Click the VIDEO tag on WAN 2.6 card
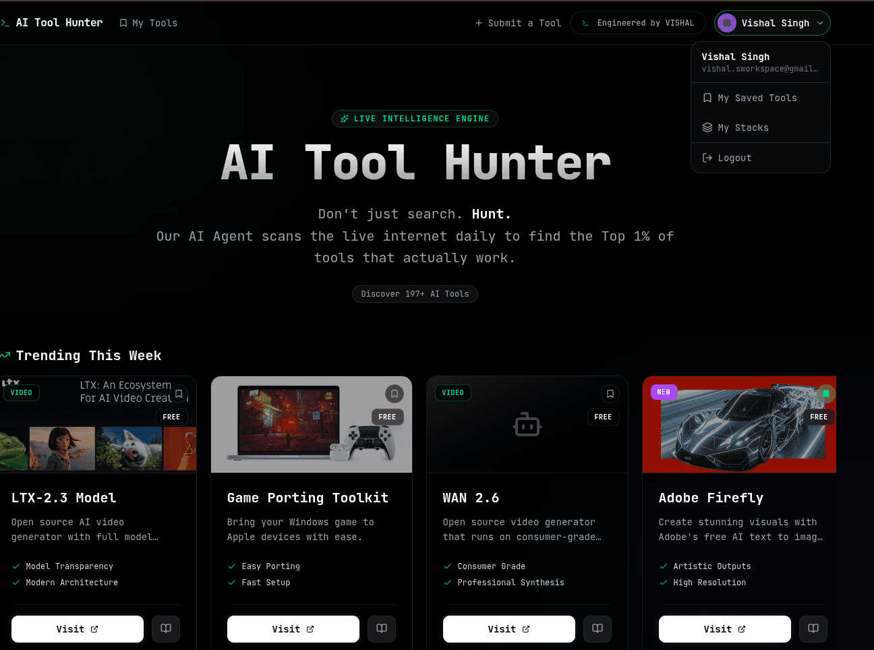 [x=453, y=393]
